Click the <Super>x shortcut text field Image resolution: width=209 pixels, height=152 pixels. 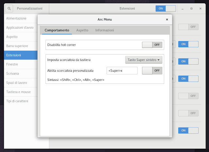click(x=122, y=70)
